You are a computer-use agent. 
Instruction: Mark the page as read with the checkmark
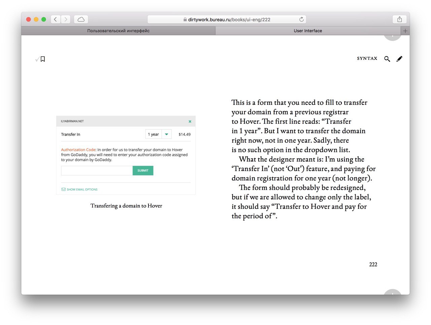click(37, 59)
